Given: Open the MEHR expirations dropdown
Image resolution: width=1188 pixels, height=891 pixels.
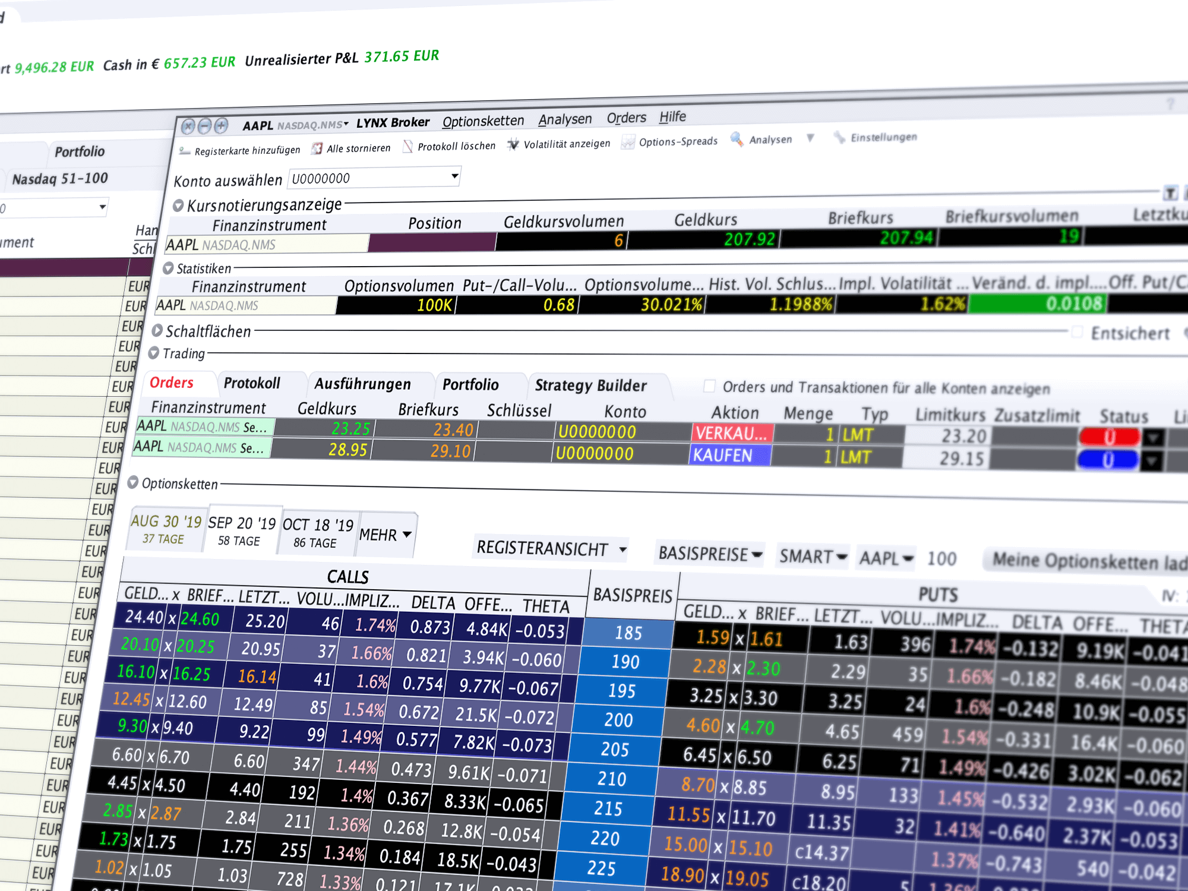Looking at the screenshot, I should point(386,535).
